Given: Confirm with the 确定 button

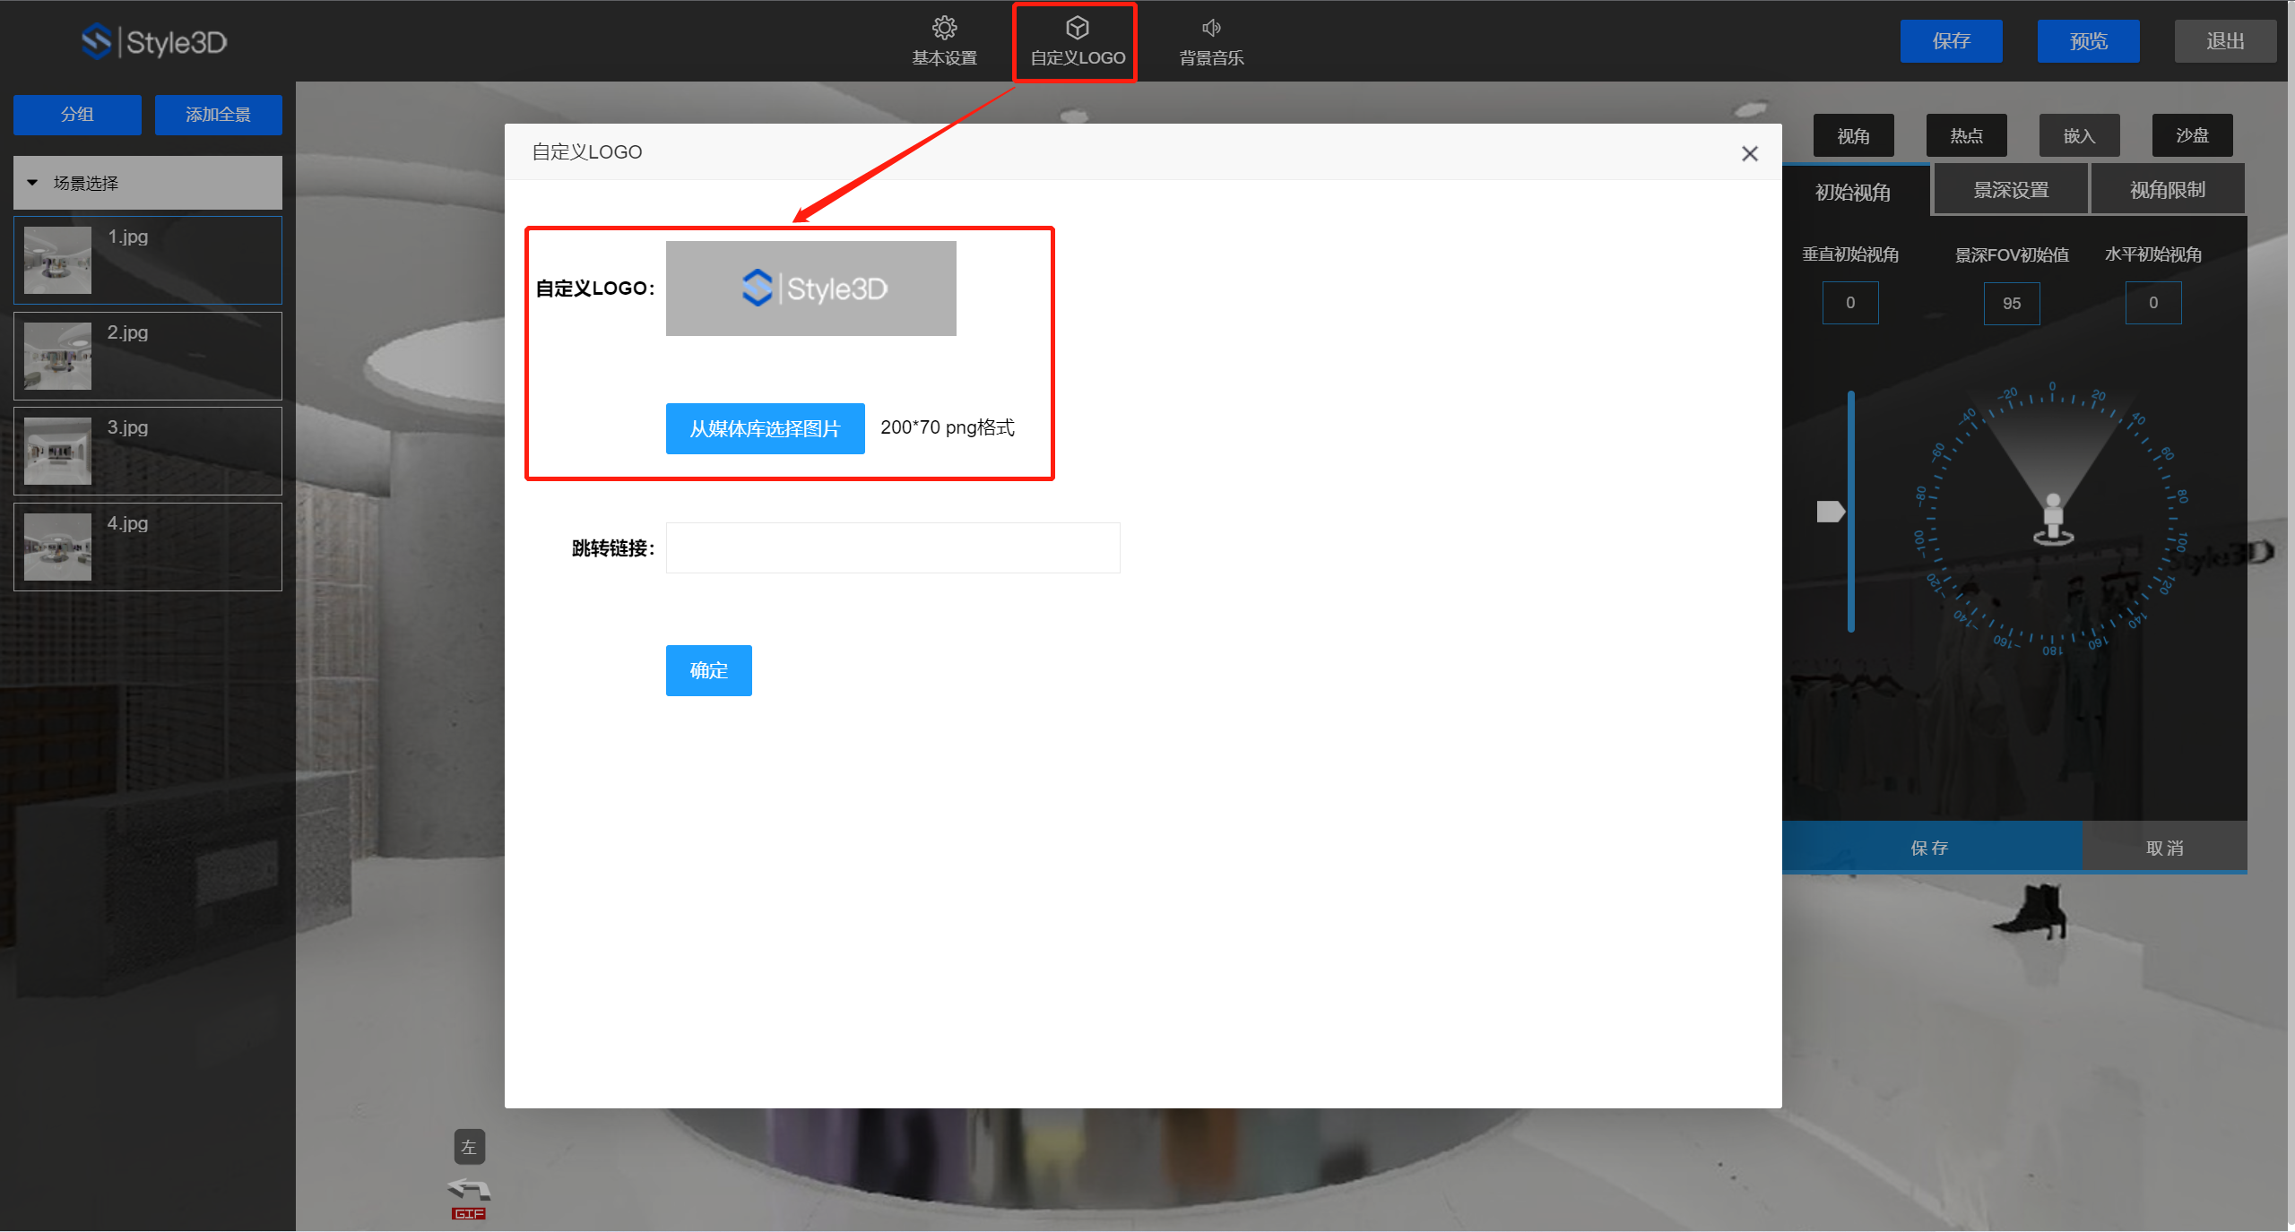Looking at the screenshot, I should point(708,670).
